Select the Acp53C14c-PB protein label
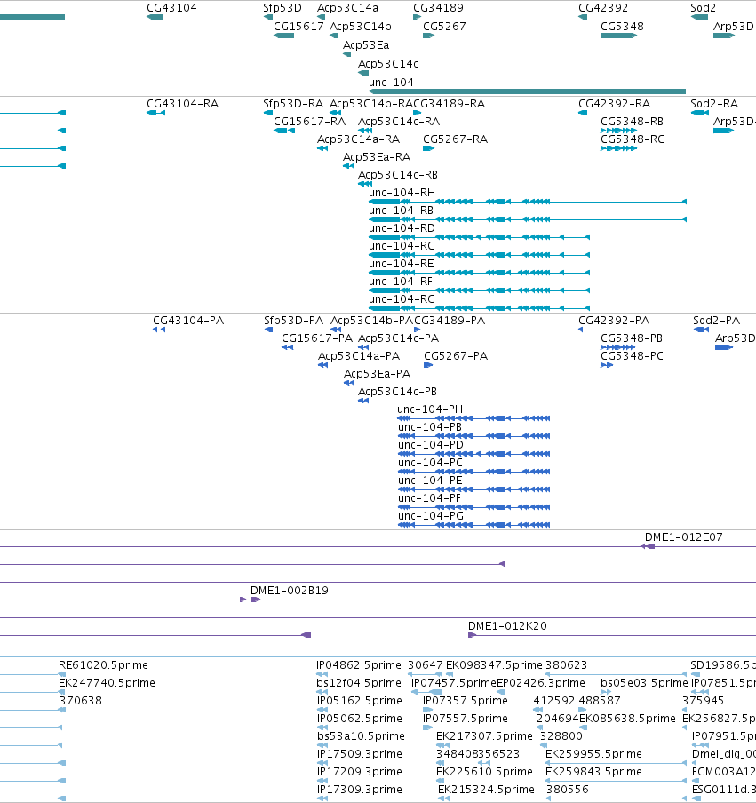 point(397,392)
